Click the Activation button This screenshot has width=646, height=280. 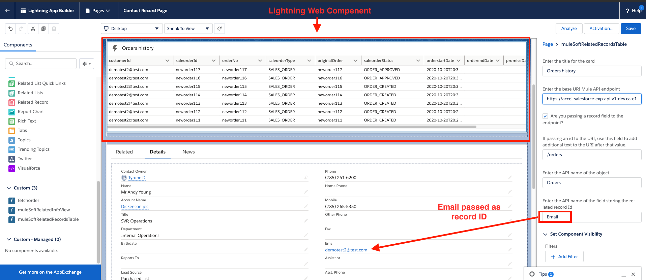point(601,29)
